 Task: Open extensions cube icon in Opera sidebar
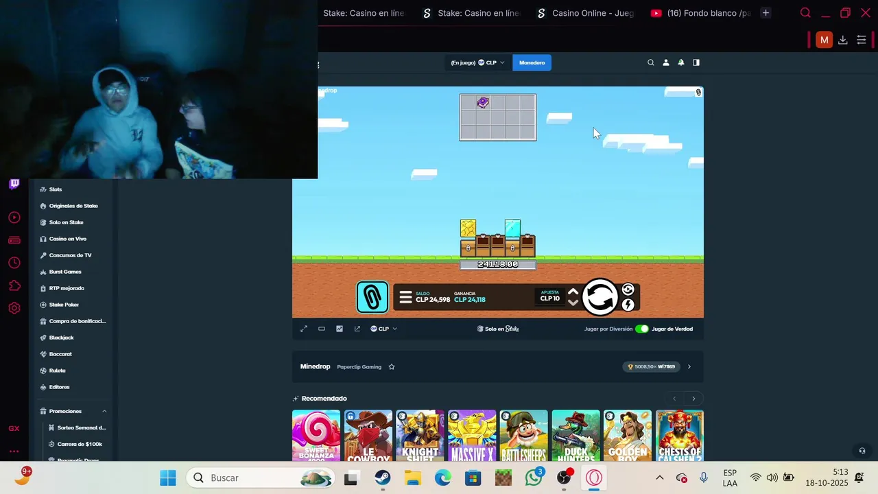pyautogui.click(x=14, y=285)
